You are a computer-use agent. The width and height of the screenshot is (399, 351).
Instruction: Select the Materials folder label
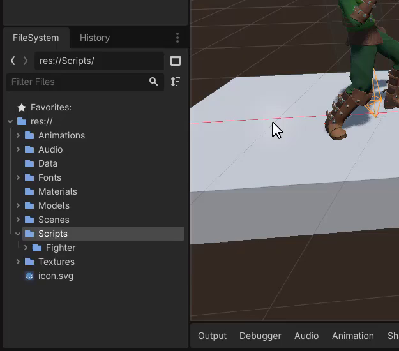[57, 191]
